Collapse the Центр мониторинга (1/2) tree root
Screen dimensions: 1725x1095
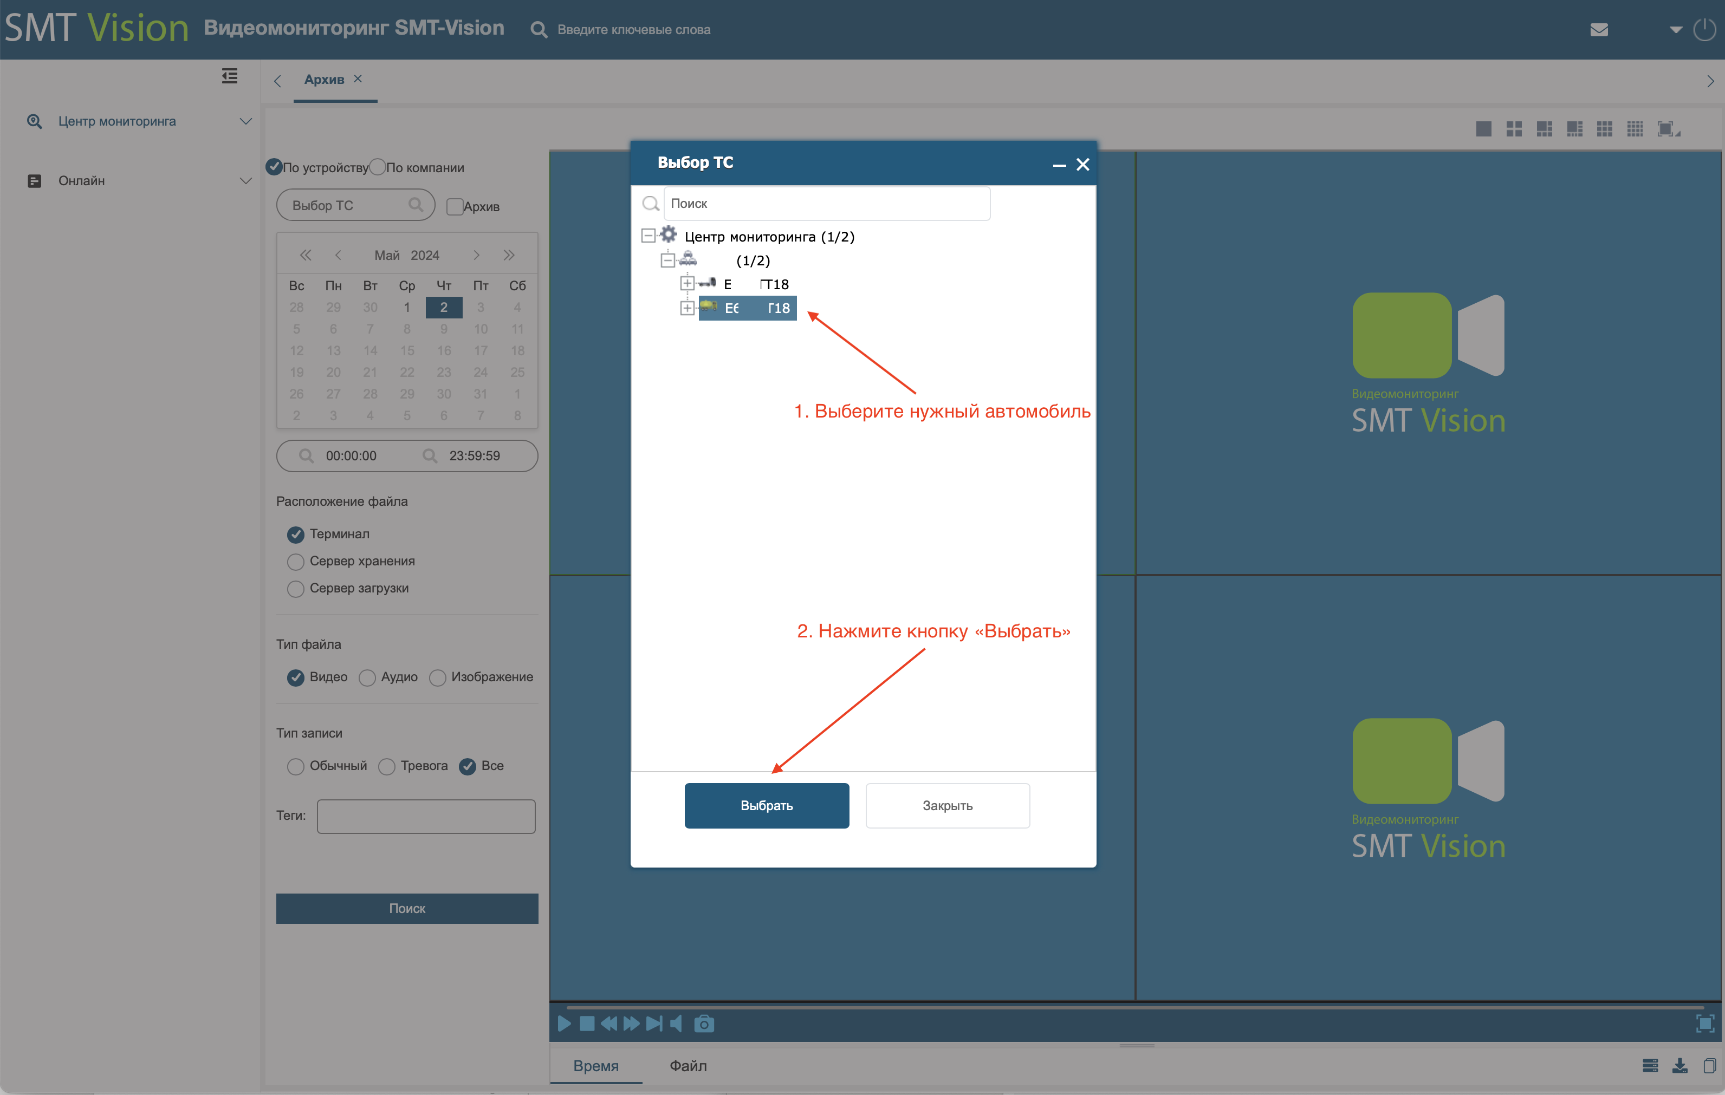coord(649,236)
